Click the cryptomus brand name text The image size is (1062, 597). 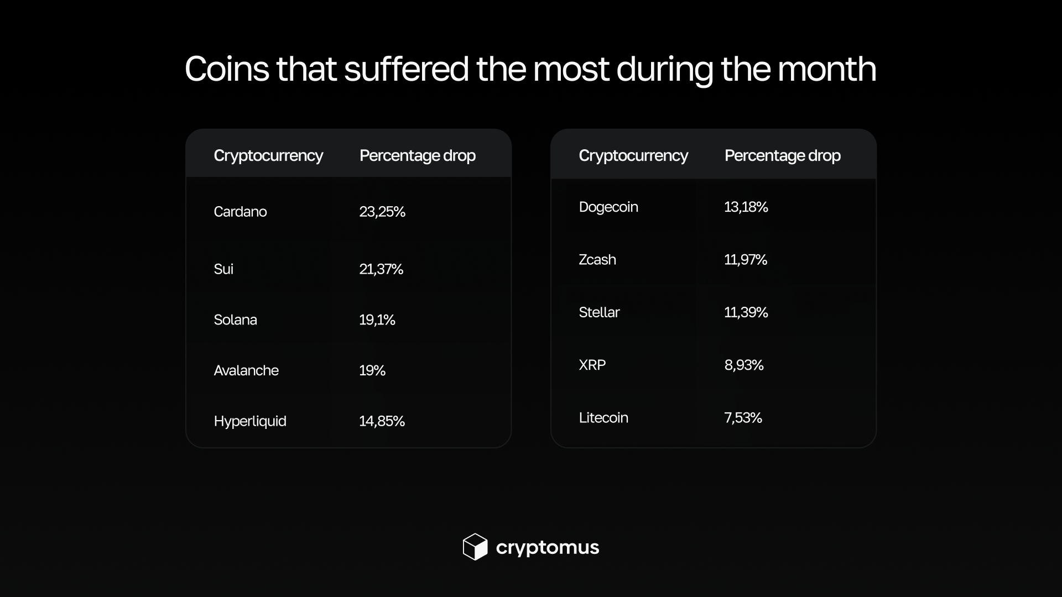pos(547,547)
